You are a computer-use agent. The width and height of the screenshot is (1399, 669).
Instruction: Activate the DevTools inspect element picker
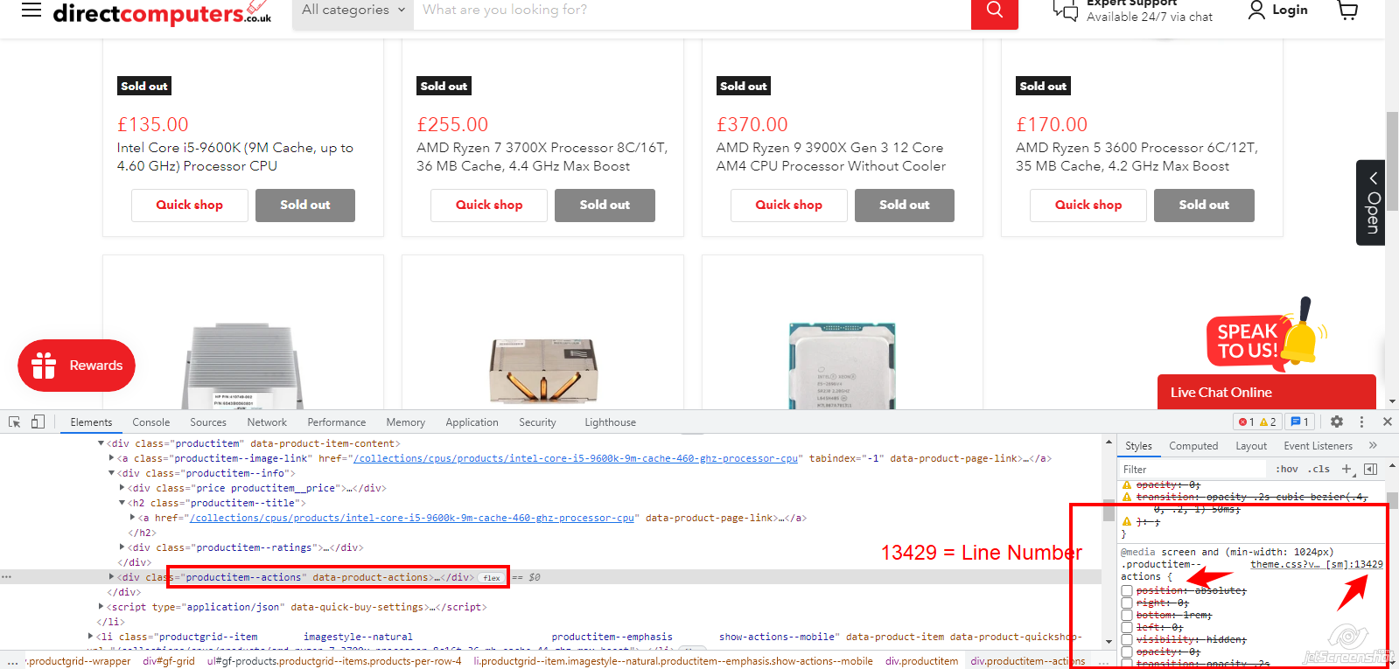coord(15,422)
